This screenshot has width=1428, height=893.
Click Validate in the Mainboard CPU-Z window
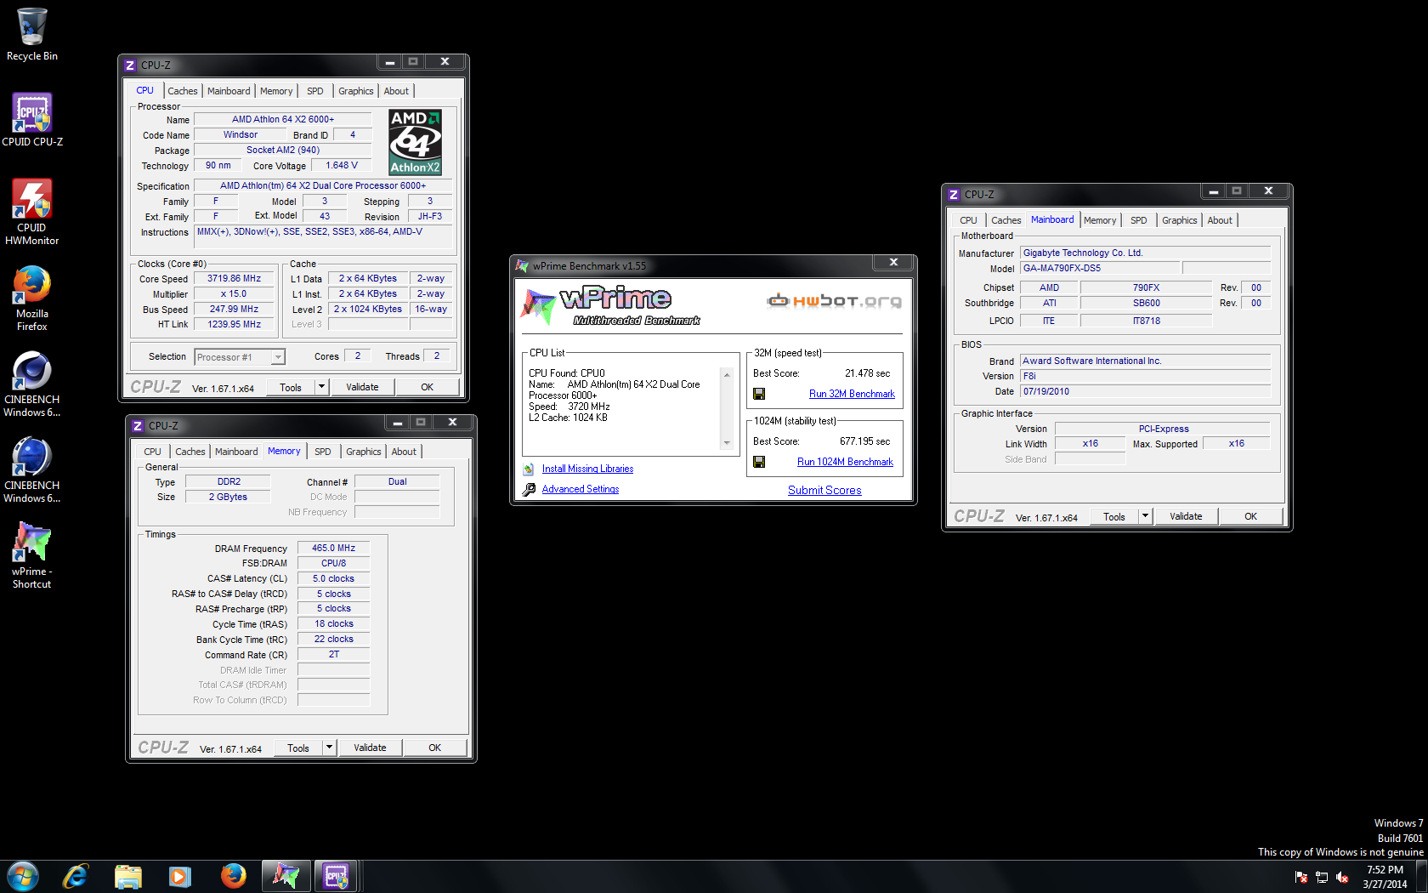pyautogui.click(x=1186, y=516)
